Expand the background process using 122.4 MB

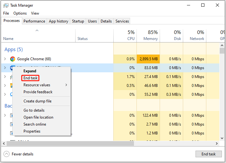click(x=5, y=115)
